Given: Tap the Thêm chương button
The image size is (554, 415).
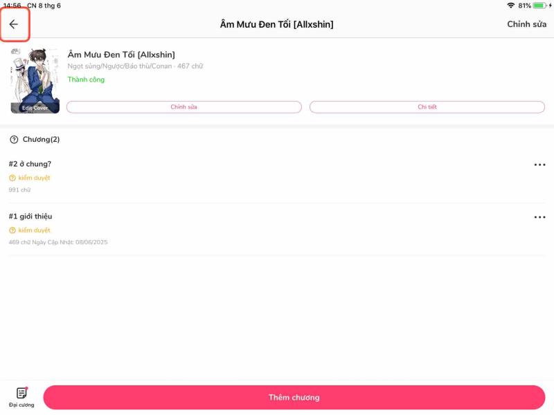Looking at the screenshot, I should pyautogui.click(x=294, y=397).
